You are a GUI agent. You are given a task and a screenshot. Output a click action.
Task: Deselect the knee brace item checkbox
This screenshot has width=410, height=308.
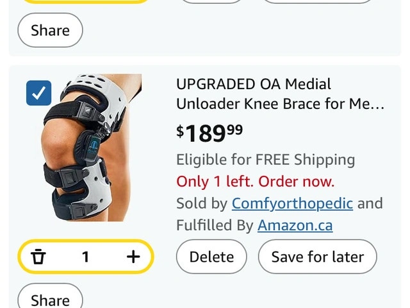point(39,94)
